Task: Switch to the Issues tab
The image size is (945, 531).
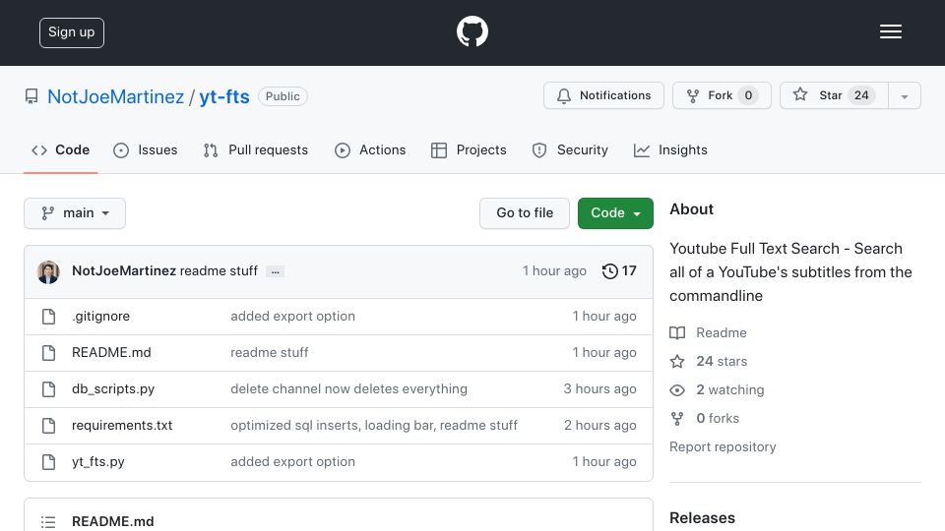Action: click(146, 149)
